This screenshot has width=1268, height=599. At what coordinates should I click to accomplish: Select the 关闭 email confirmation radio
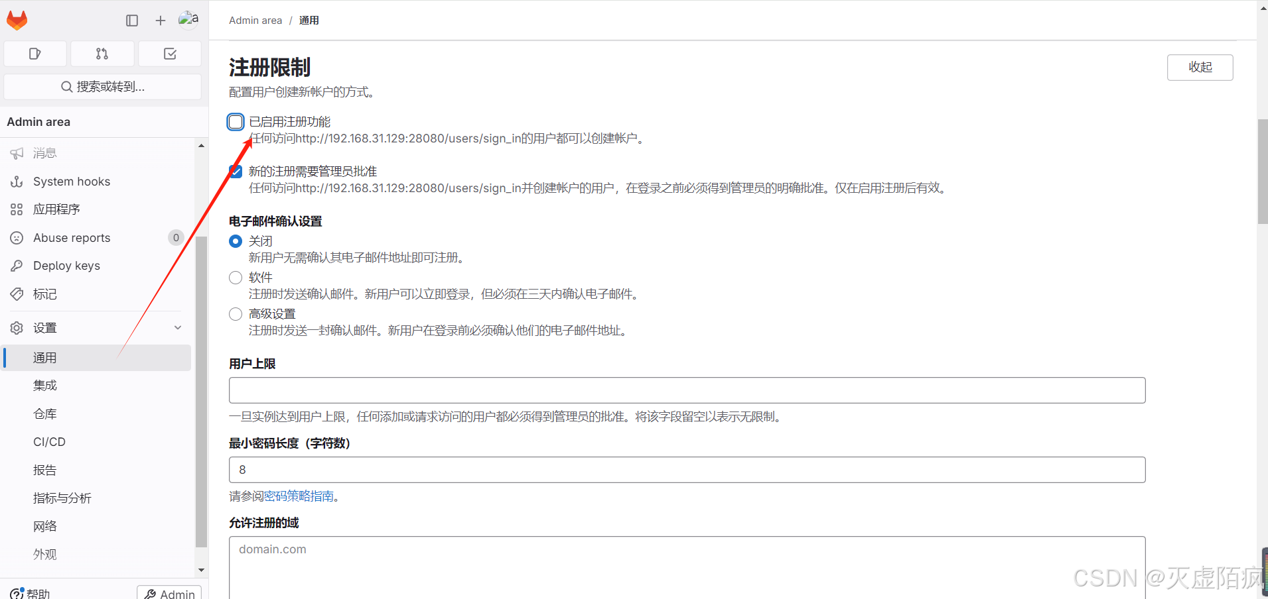click(236, 241)
